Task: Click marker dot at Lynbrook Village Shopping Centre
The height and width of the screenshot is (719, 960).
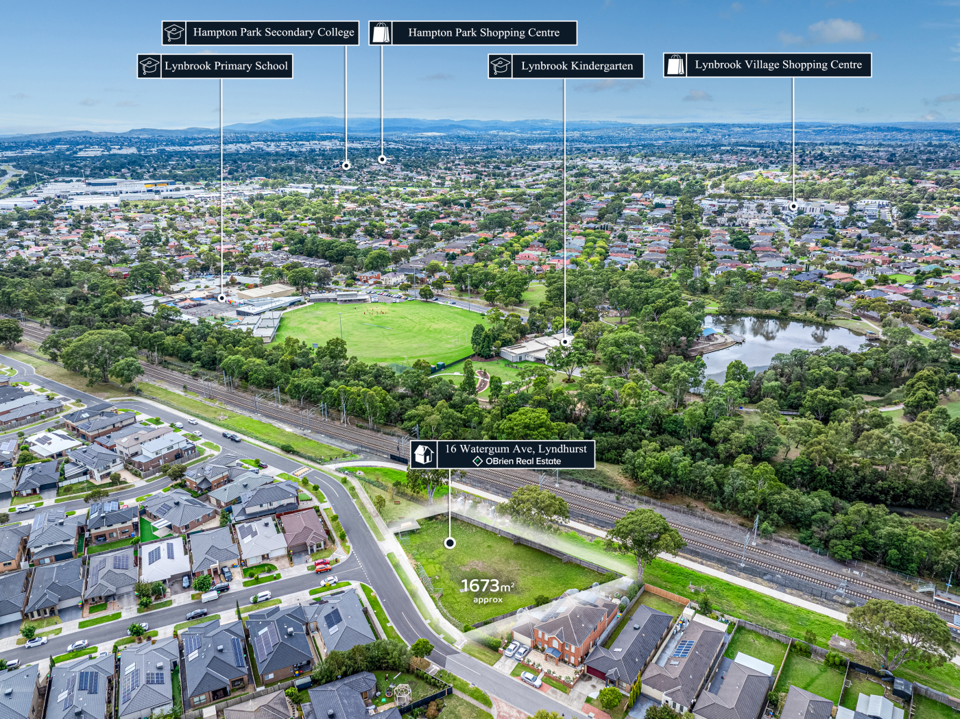Action: [x=793, y=206]
